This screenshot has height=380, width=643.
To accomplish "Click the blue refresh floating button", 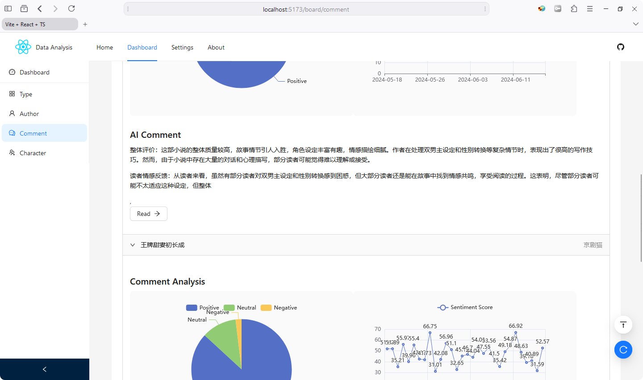I will click(x=623, y=350).
